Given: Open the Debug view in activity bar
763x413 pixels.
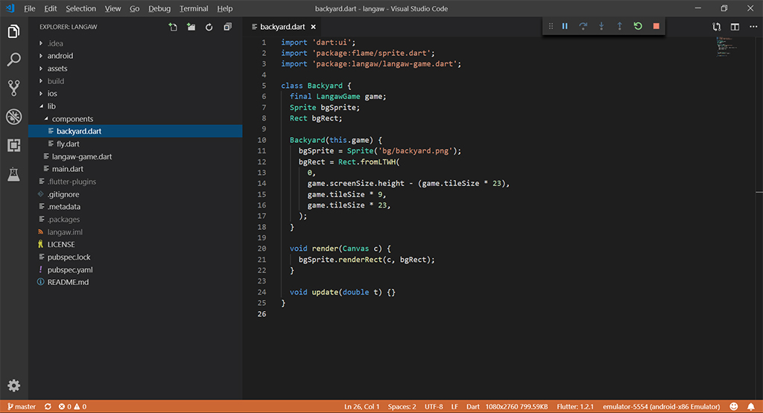Looking at the screenshot, I should (x=13, y=117).
